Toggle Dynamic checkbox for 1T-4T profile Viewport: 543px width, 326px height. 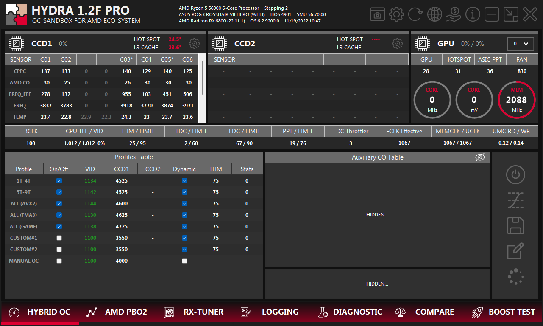click(x=184, y=181)
